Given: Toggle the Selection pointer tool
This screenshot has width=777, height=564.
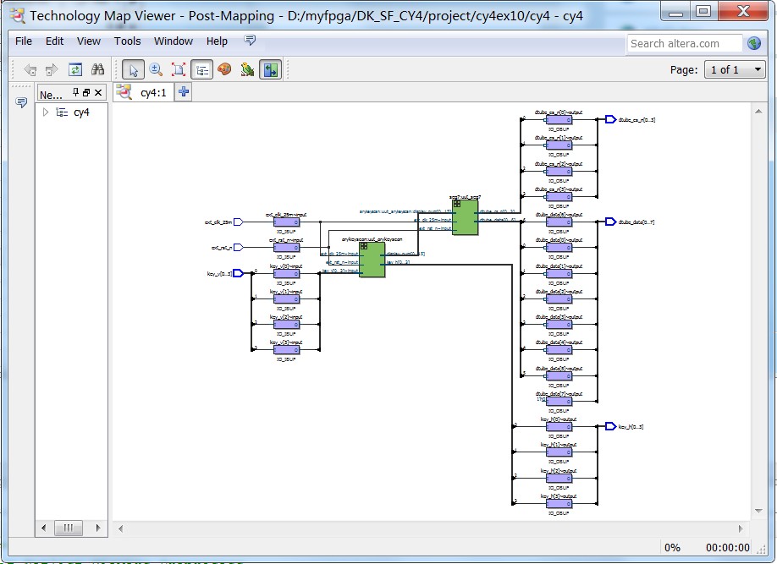Looking at the screenshot, I should coord(133,70).
